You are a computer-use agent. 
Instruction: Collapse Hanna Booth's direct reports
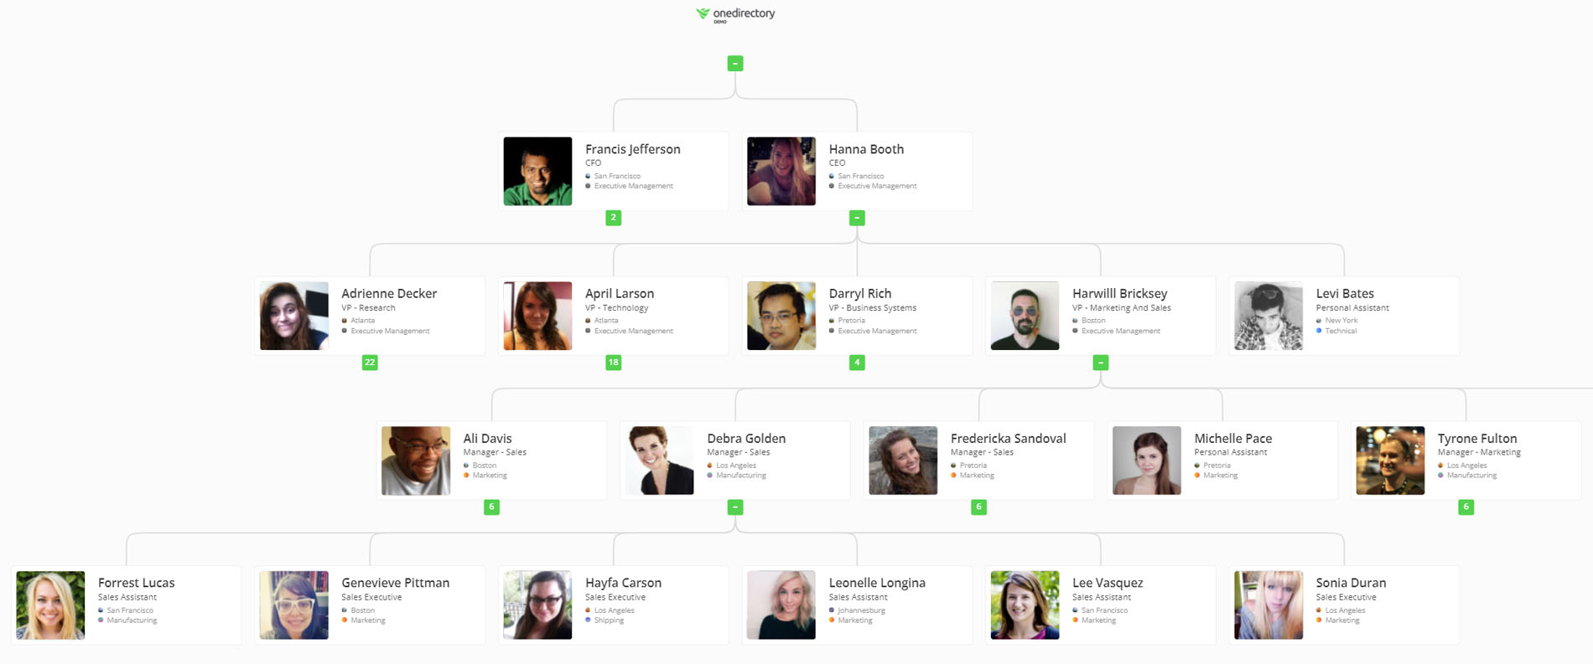coord(856,218)
